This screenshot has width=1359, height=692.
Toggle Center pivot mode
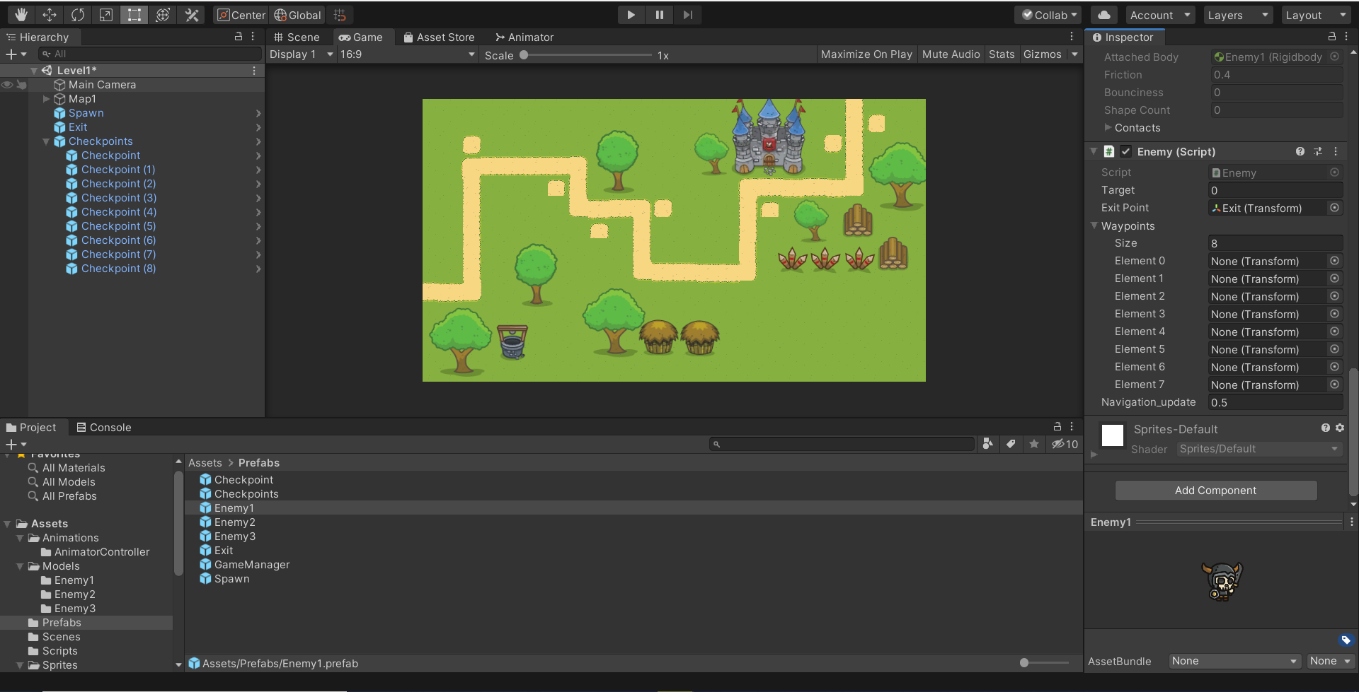click(241, 15)
